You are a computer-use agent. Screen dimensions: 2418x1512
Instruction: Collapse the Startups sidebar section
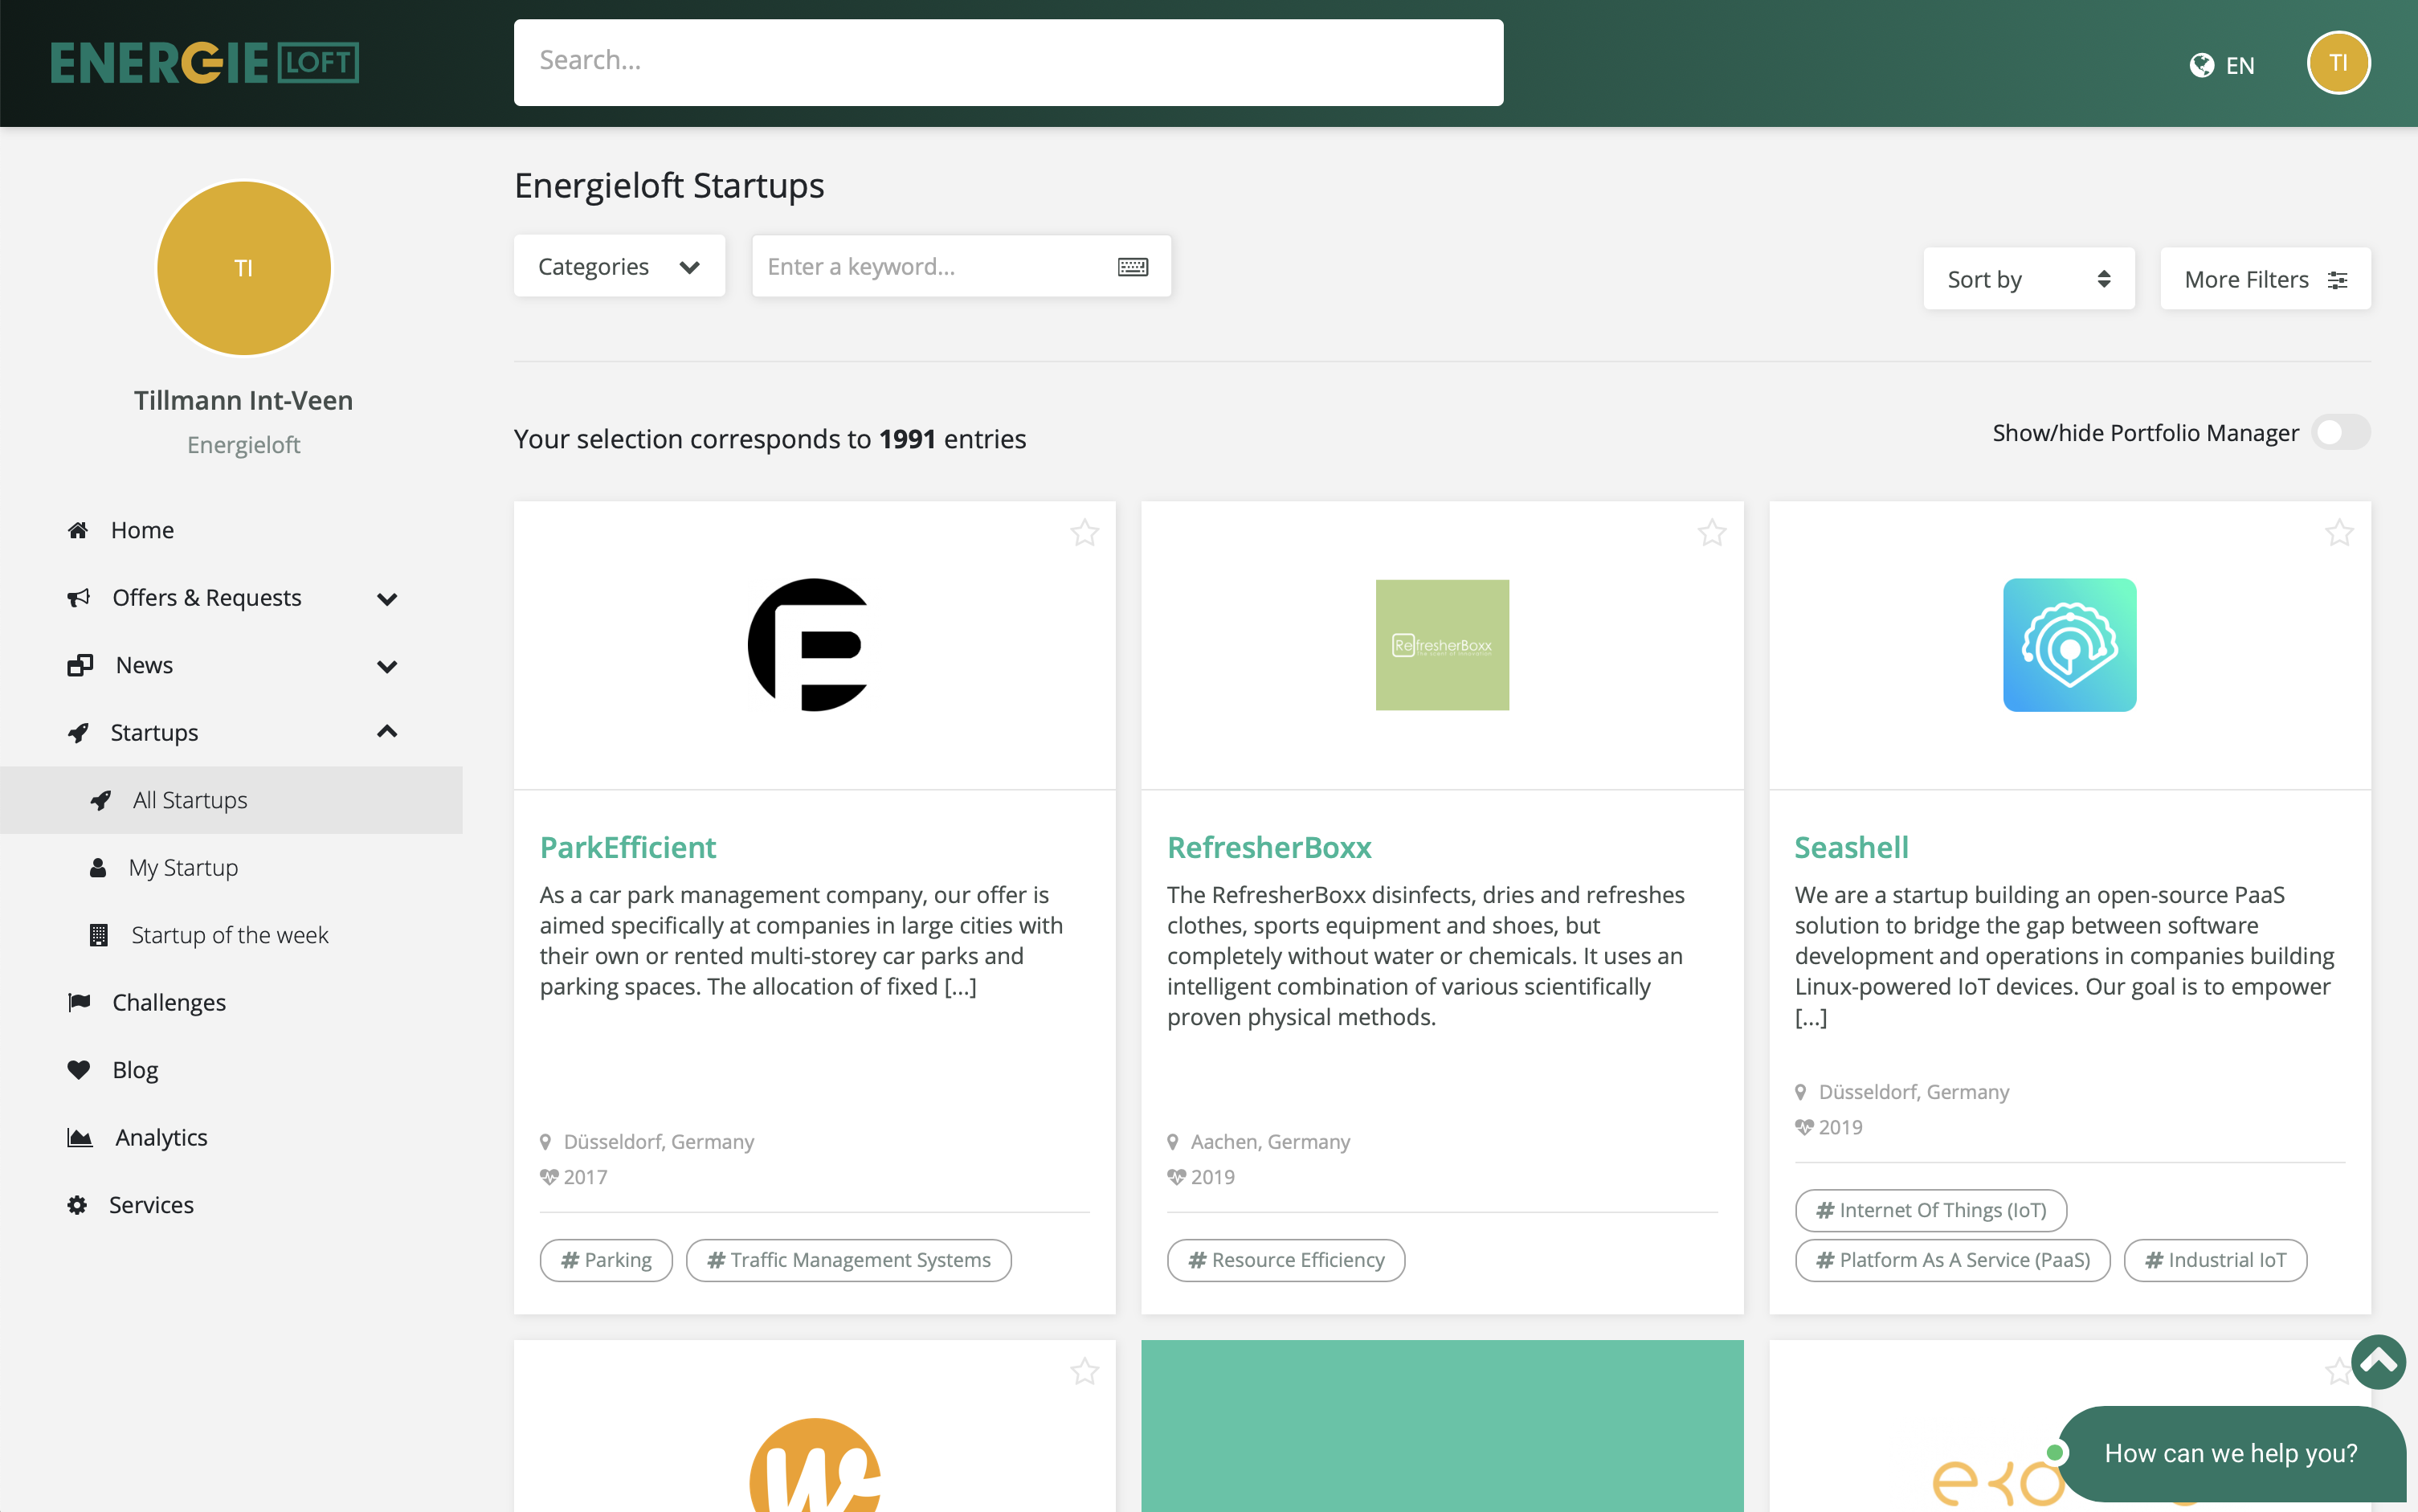[387, 732]
